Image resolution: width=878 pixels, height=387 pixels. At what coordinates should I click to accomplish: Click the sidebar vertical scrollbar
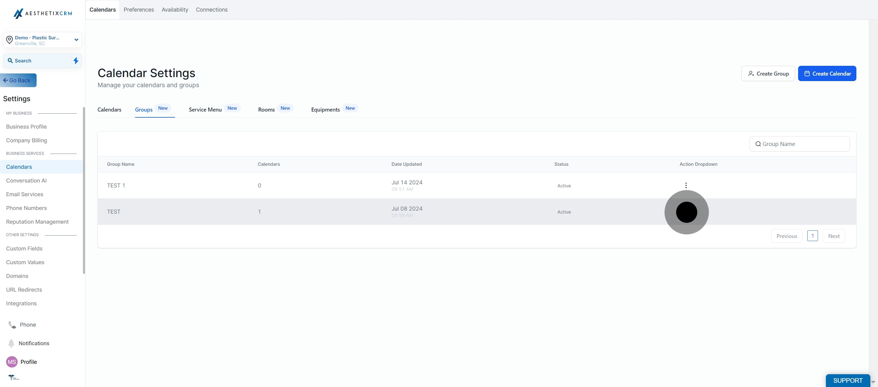coord(84,191)
